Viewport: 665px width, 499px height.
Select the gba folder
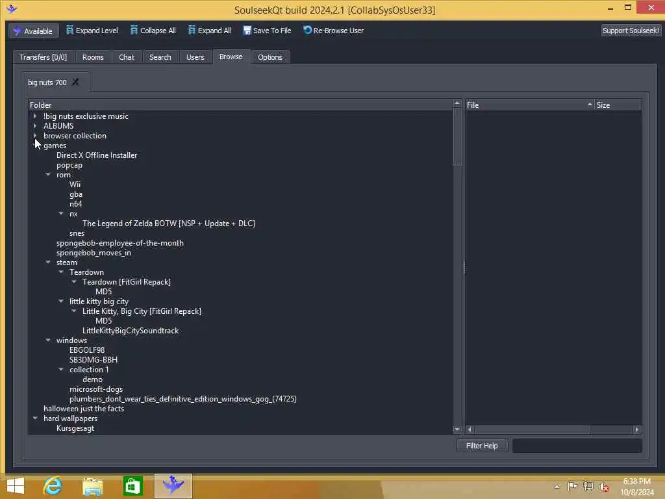coord(76,194)
